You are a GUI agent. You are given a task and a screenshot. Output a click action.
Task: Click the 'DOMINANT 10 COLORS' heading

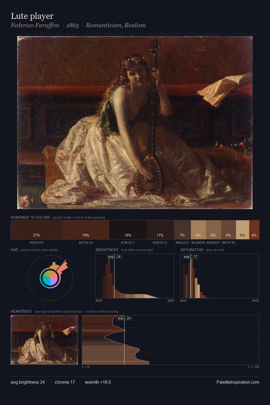30,217
